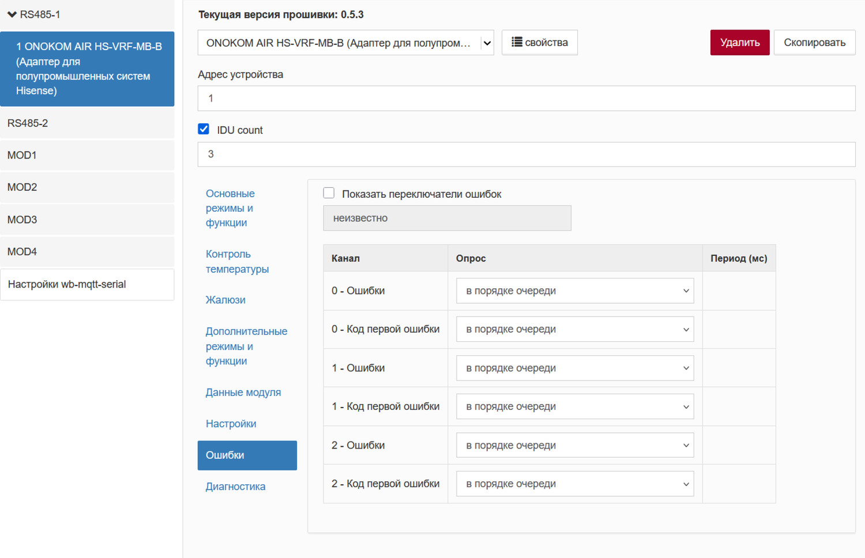Switch to the Диагностика tab
Screen dimensions: 865x558
[x=235, y=487]
